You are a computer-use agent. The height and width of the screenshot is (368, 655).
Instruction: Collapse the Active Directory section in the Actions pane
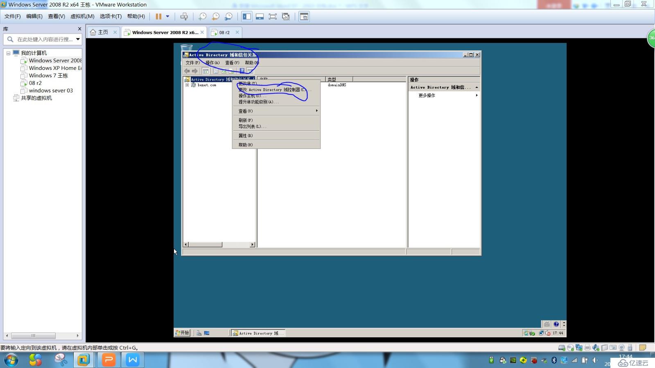(x=477, y=88)
